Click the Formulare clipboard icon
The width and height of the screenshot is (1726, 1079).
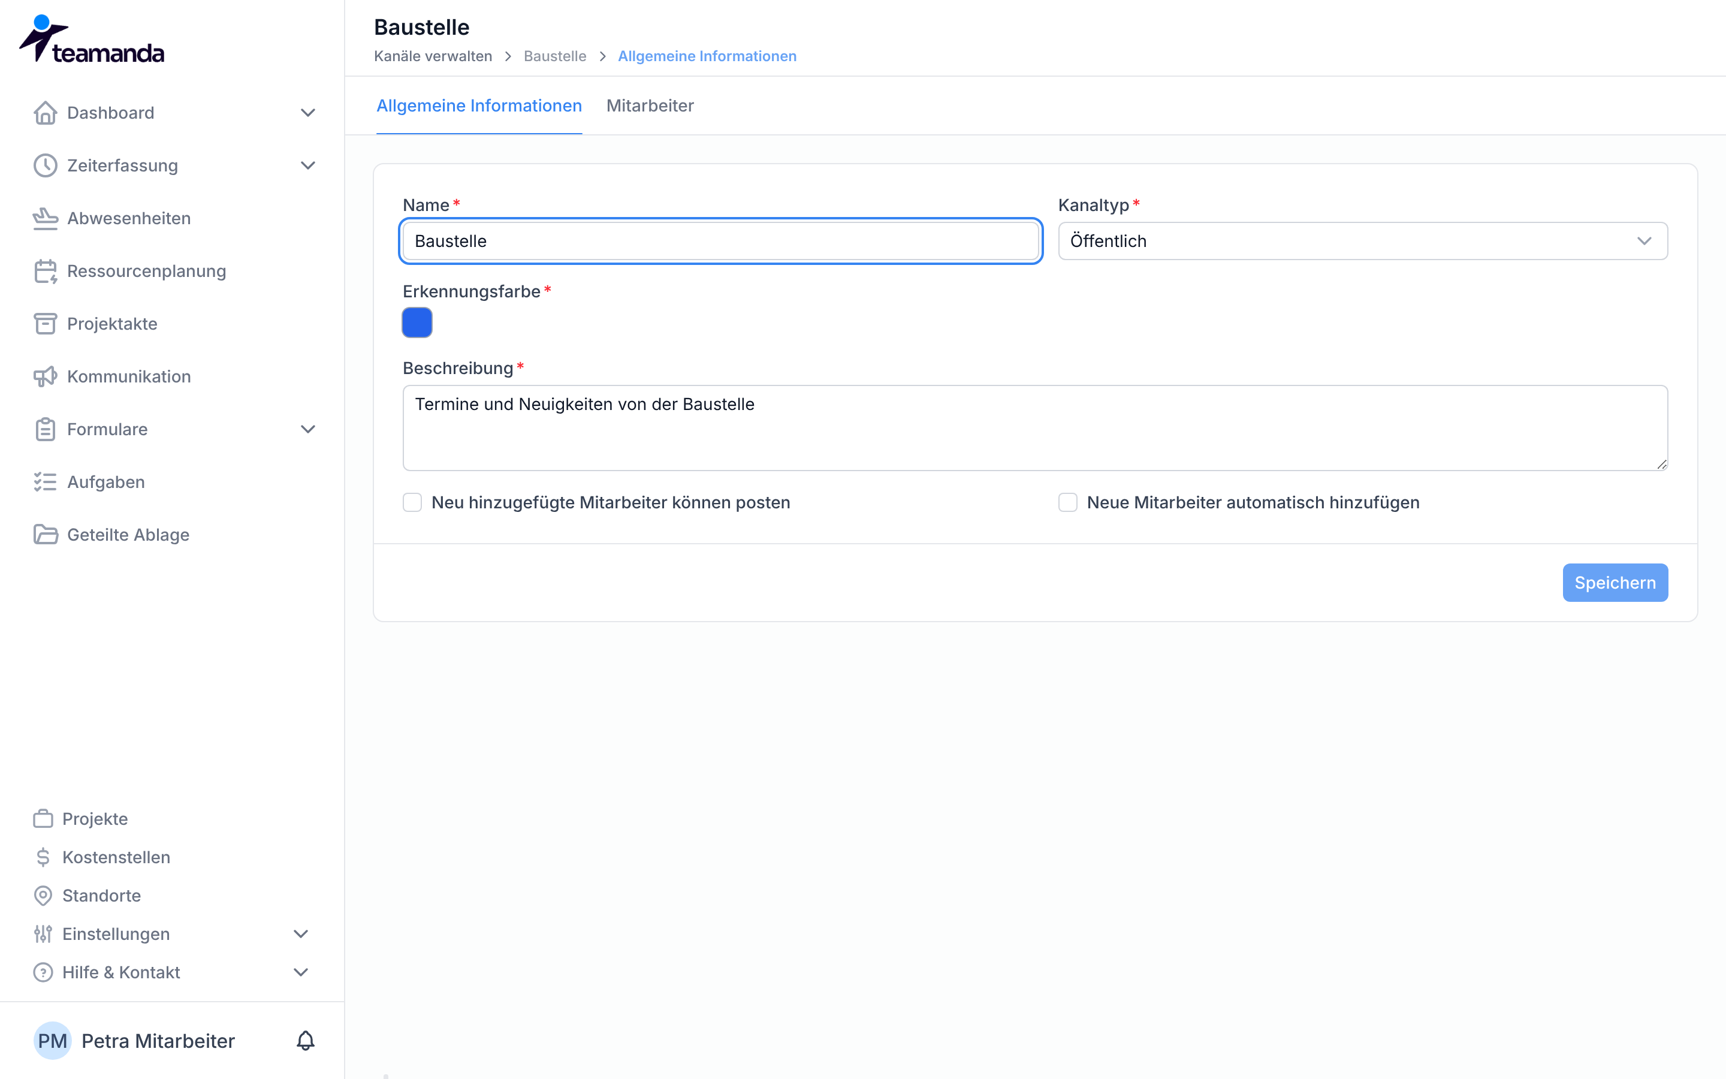coord(45,430)
